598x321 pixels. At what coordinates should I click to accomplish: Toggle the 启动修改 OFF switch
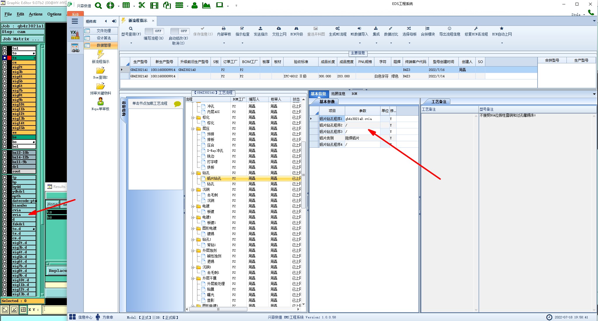point(180,31)
